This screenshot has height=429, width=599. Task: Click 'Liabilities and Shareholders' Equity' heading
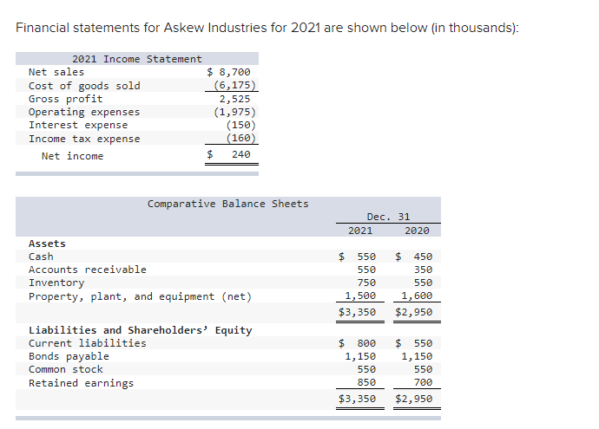point(140,330)
